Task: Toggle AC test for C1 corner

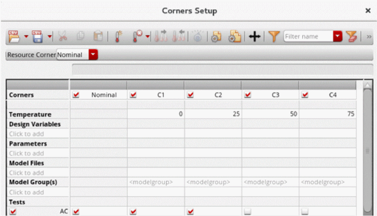Action: (x=133, y=212)
